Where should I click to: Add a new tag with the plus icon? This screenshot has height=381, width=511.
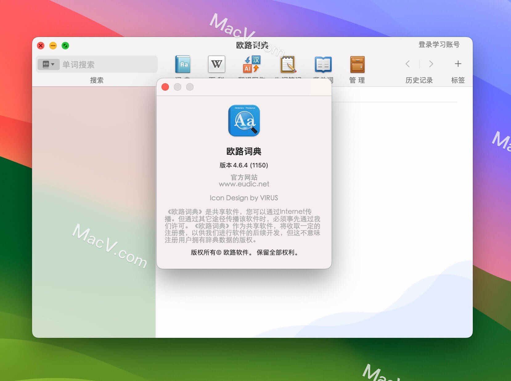(x=457, y=64)
